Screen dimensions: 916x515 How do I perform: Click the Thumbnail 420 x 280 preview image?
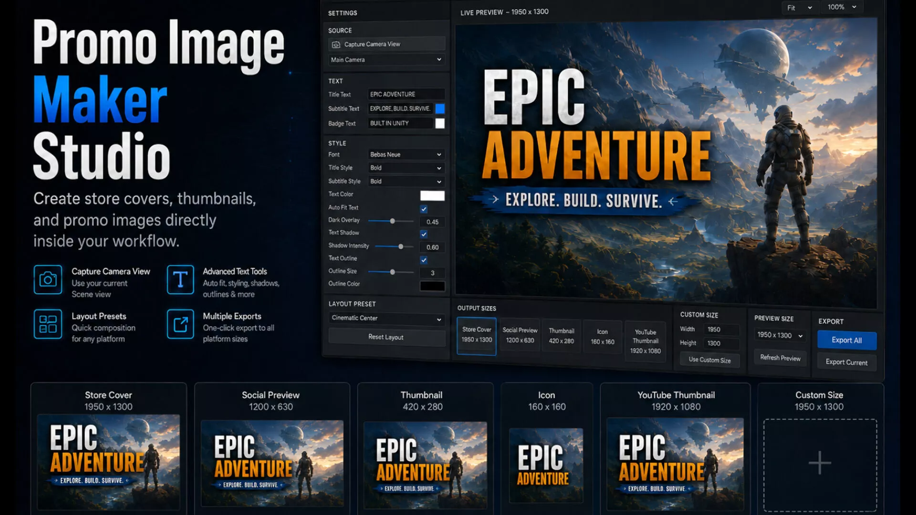coord(426,465)
